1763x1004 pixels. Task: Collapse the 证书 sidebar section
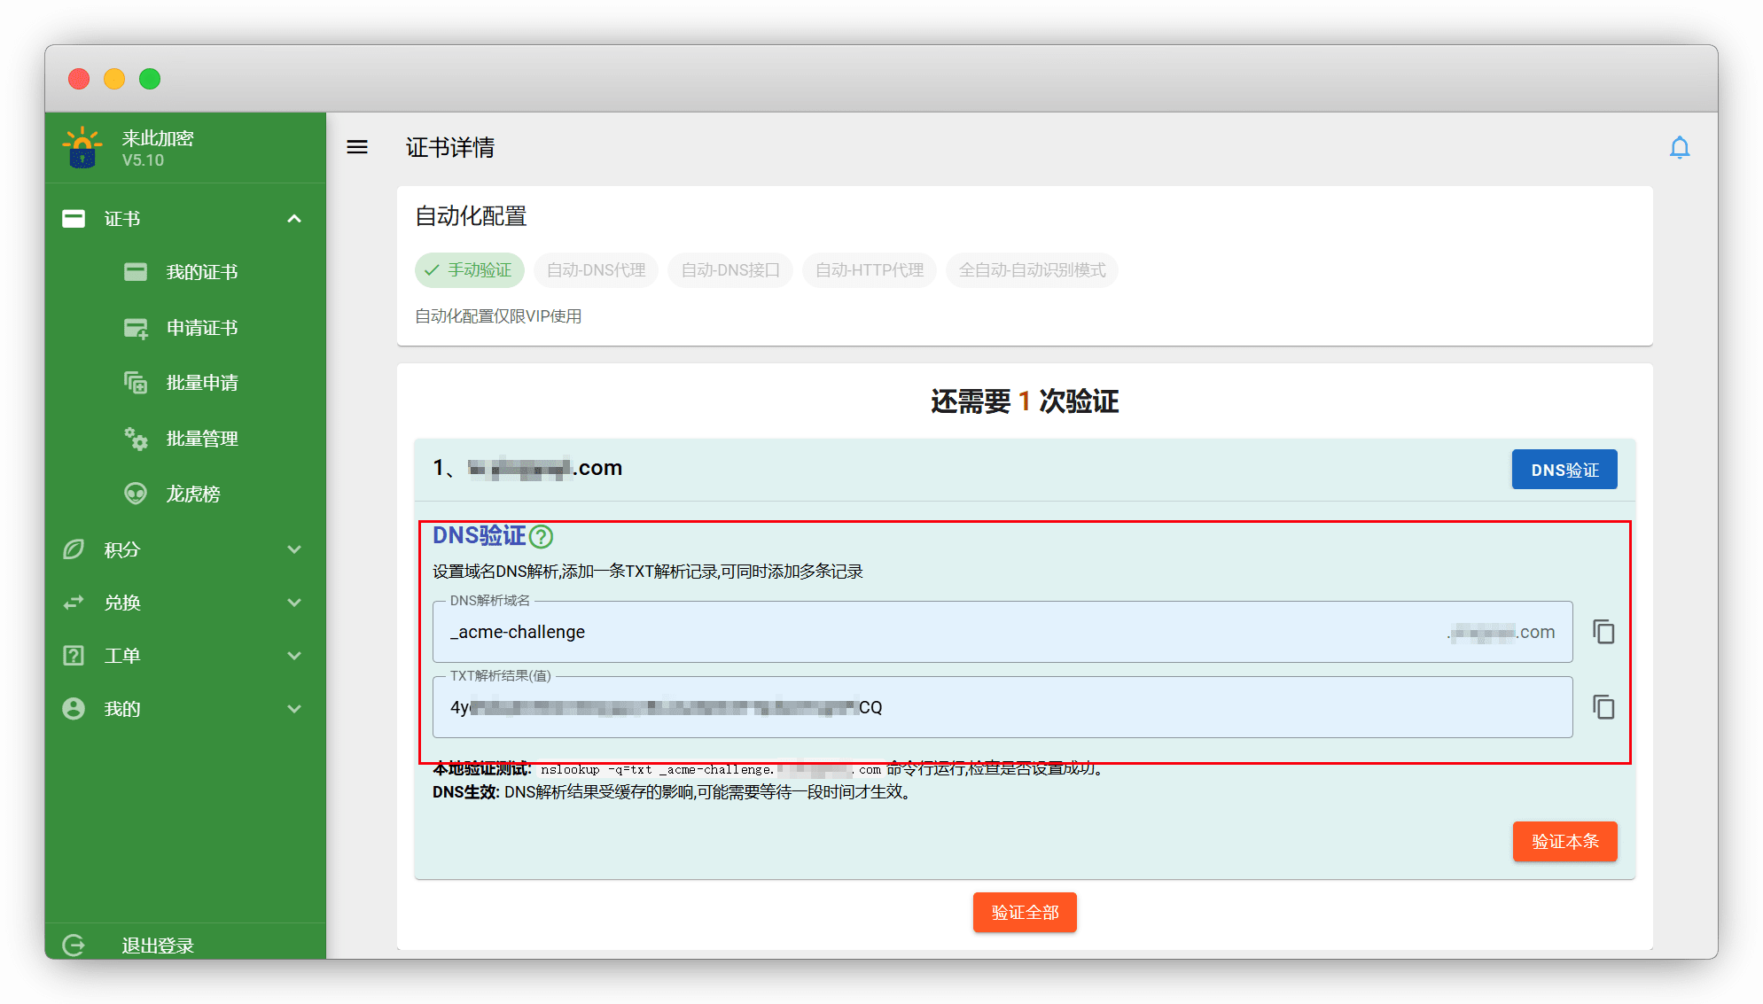click(294, 219)
